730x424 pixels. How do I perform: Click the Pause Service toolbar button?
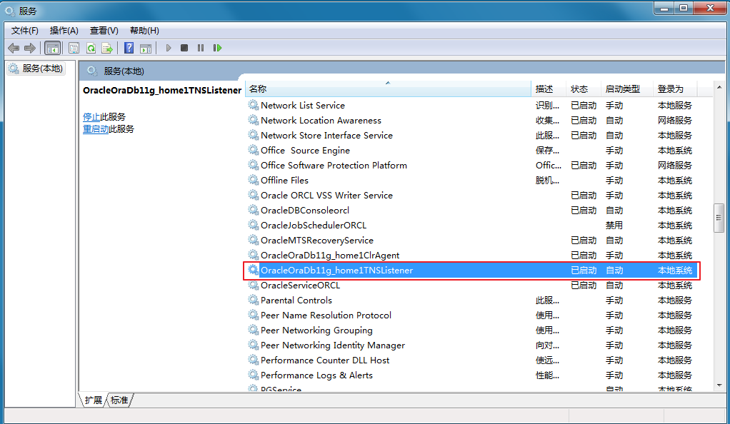(201, 48)
